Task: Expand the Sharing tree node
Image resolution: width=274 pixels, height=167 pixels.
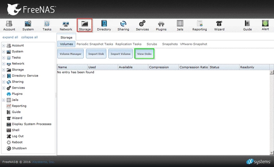Action: 4,82
